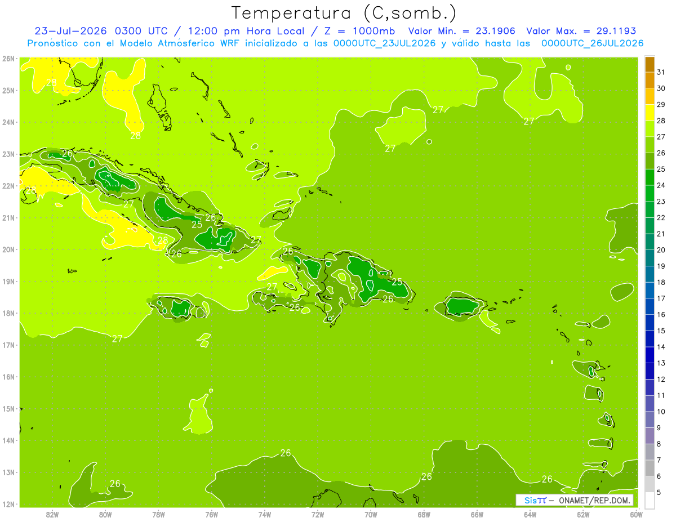The width and height of the screenshot is (676, 522).
Task: Click the color scale value "15"
Action: click(661, 331)
